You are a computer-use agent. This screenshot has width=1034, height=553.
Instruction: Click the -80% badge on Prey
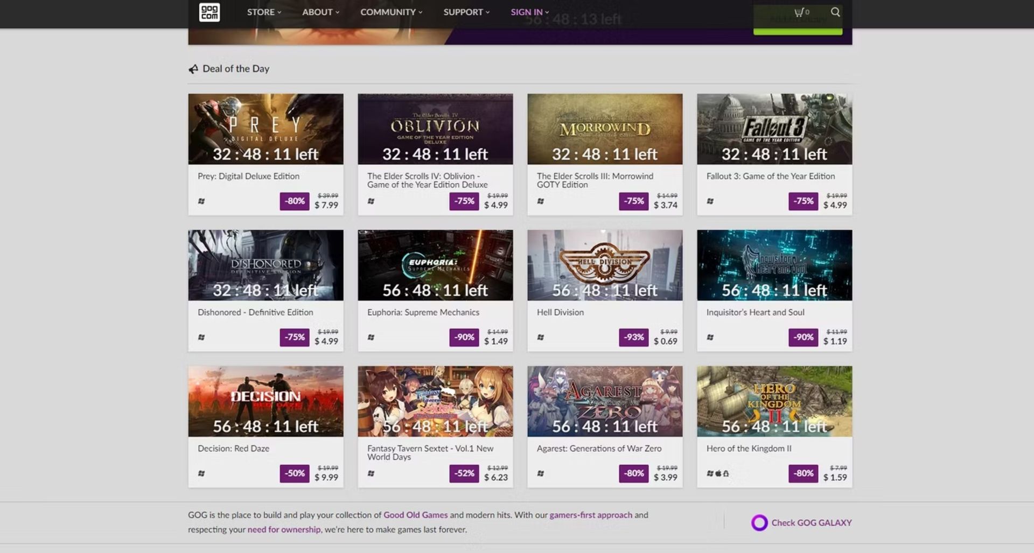pos(295,201)
